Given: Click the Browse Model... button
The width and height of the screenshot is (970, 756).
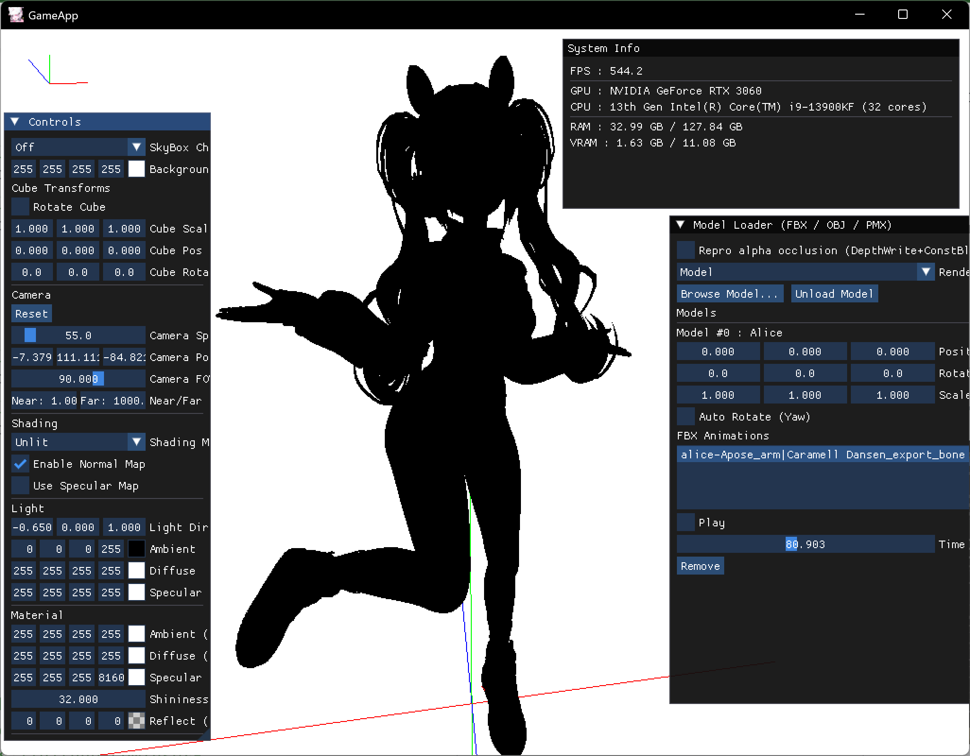Looking at the screenshot, I should tap(729, 294).
